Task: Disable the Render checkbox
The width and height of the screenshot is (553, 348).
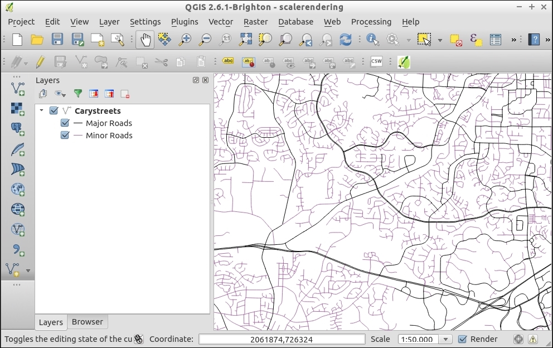Action: pyautogui.click(x=462, y=339)
